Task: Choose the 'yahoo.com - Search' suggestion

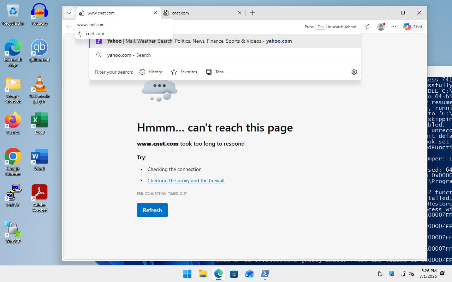Action: point(225,55)
